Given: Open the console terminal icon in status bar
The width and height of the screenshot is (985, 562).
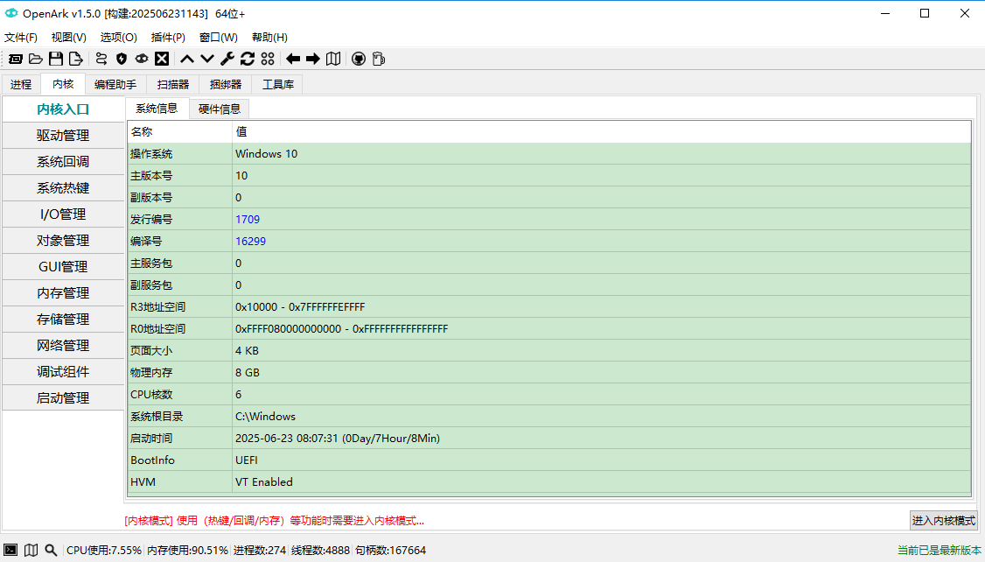Looking at the screenshot, I should (x=11, y=550).
